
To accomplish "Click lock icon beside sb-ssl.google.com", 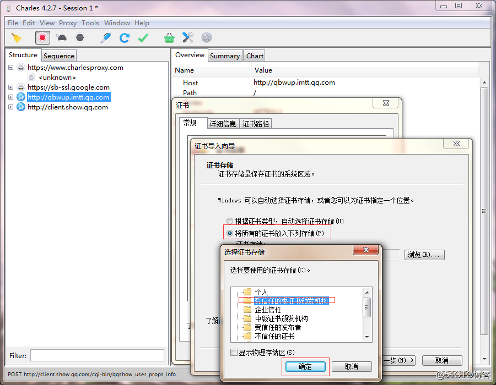I will 21,87.
